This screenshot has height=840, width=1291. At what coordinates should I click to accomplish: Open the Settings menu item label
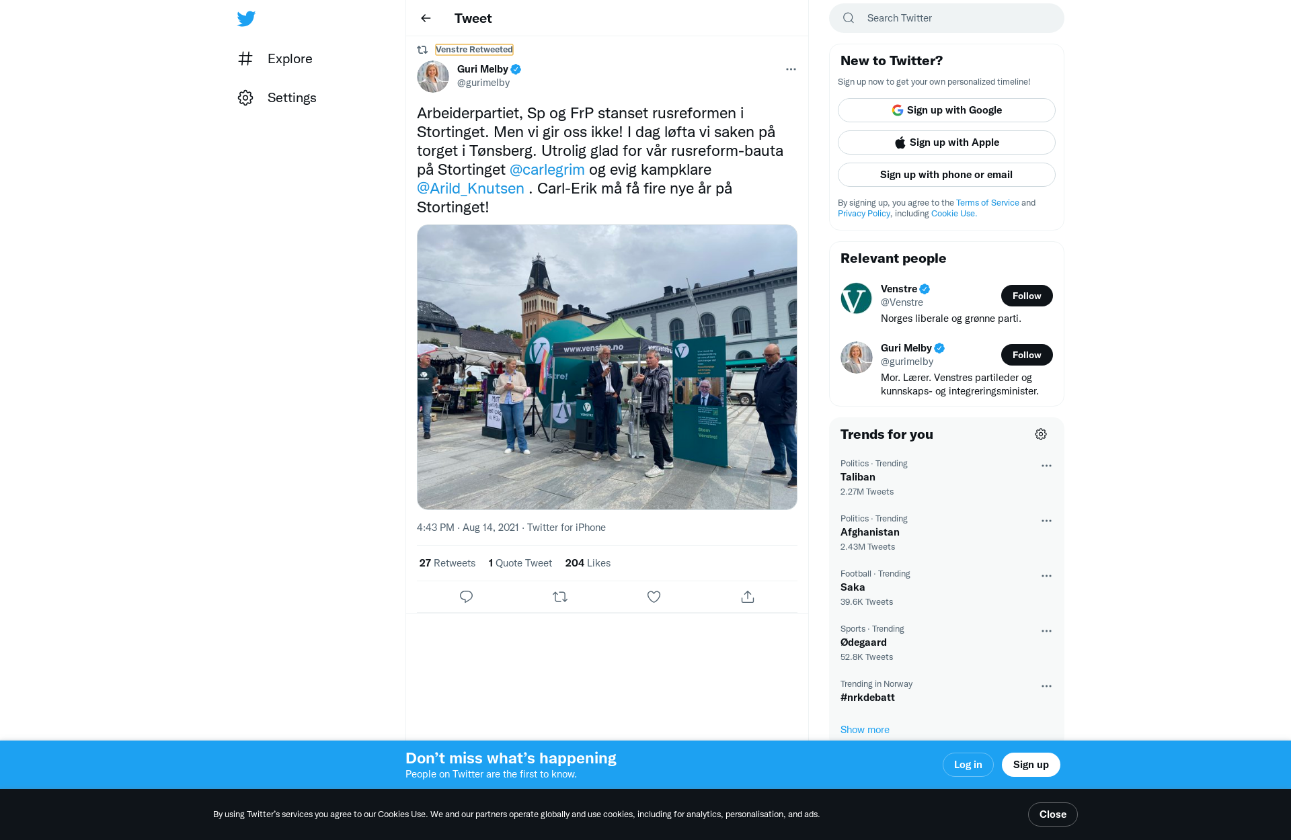pos(292,97)
